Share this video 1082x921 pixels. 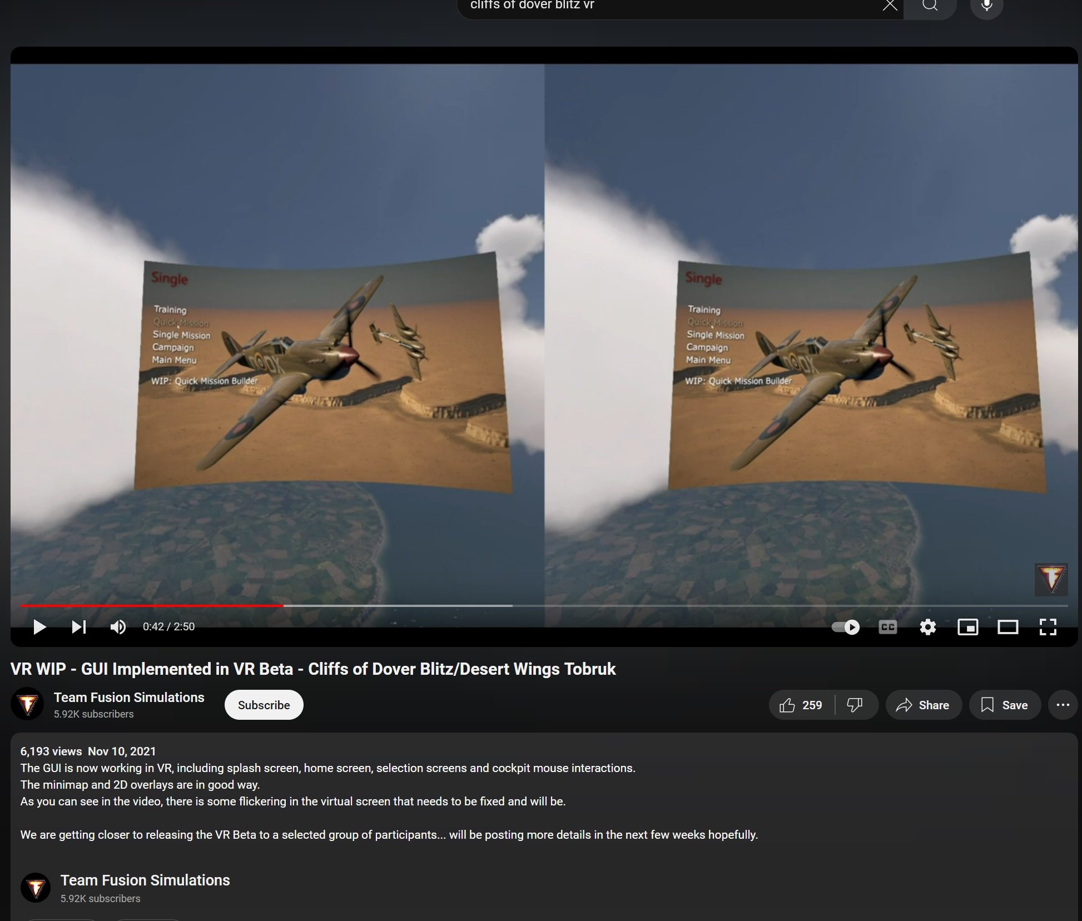[x=923, y=705]
